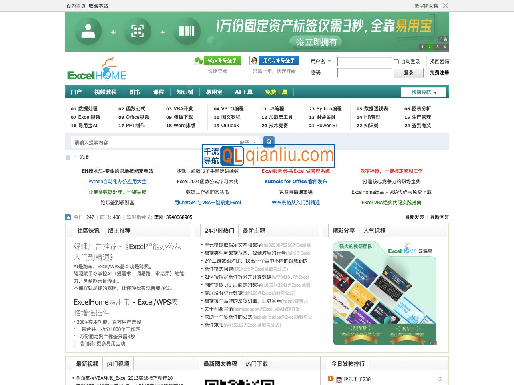514x385 pixels.
Task: Click the QQ penguin login icon
Action: pos(253,60)
